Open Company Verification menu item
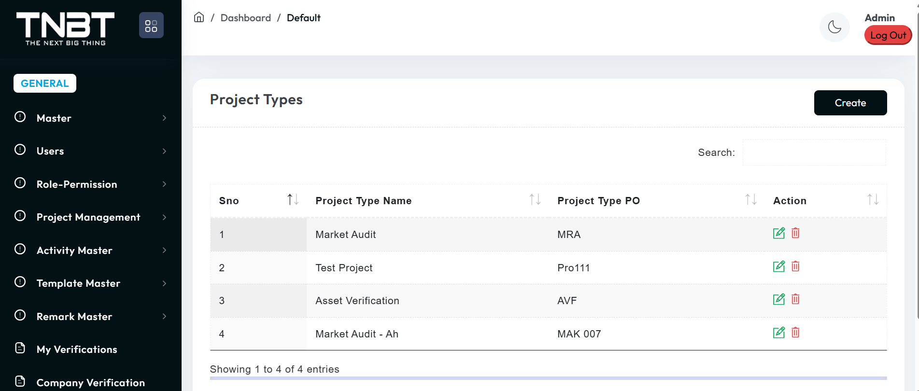This screenshot has height=391, width=919. pos(90,382)
